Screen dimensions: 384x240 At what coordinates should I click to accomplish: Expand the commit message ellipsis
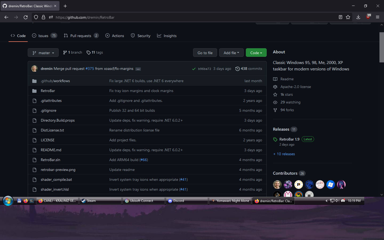[x=138, y=69]
